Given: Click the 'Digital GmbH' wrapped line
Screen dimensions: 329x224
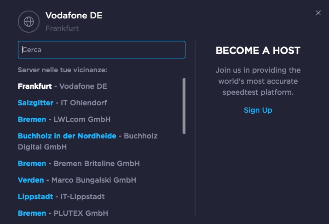Looking at the screenshot, I should coord(42,147).
